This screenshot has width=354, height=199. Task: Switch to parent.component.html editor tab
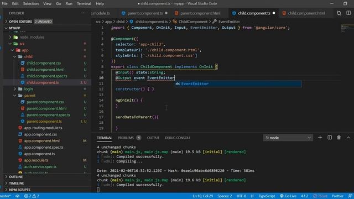tap(200, 13)
